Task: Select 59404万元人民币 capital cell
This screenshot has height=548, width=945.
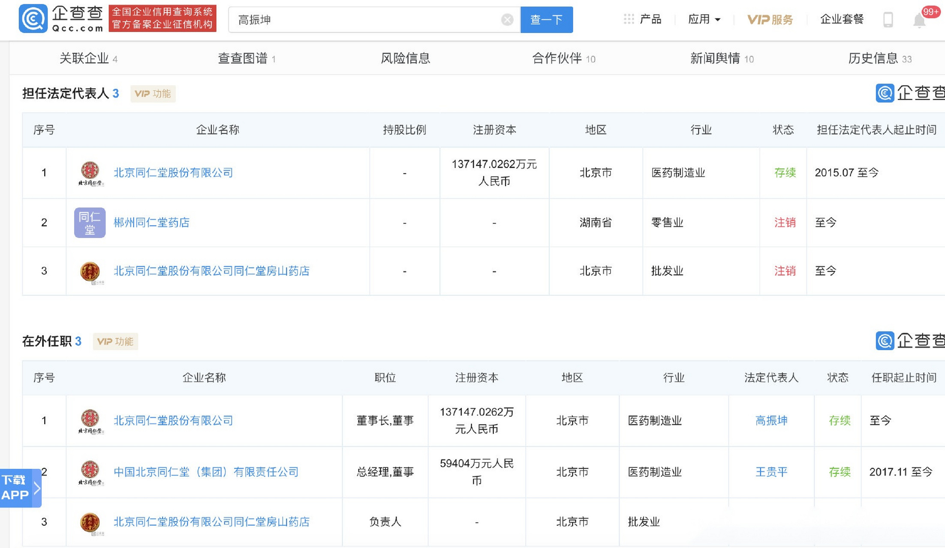Action: click(477, 472)
